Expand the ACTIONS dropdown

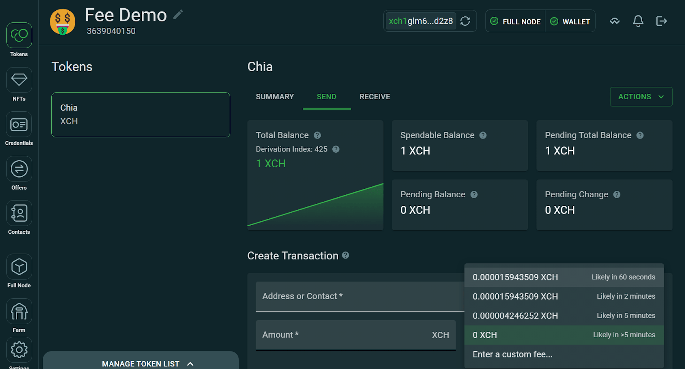click(x=641, y=97)
